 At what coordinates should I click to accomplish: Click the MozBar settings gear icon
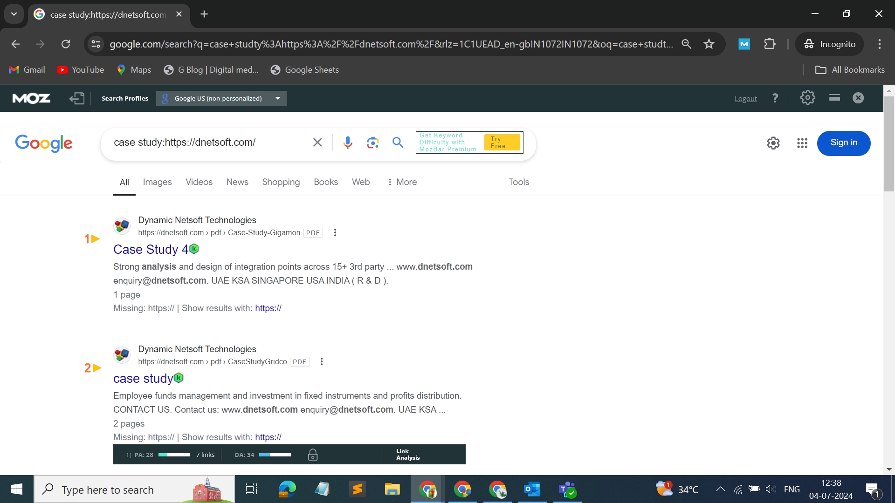[x=807, y=98]
